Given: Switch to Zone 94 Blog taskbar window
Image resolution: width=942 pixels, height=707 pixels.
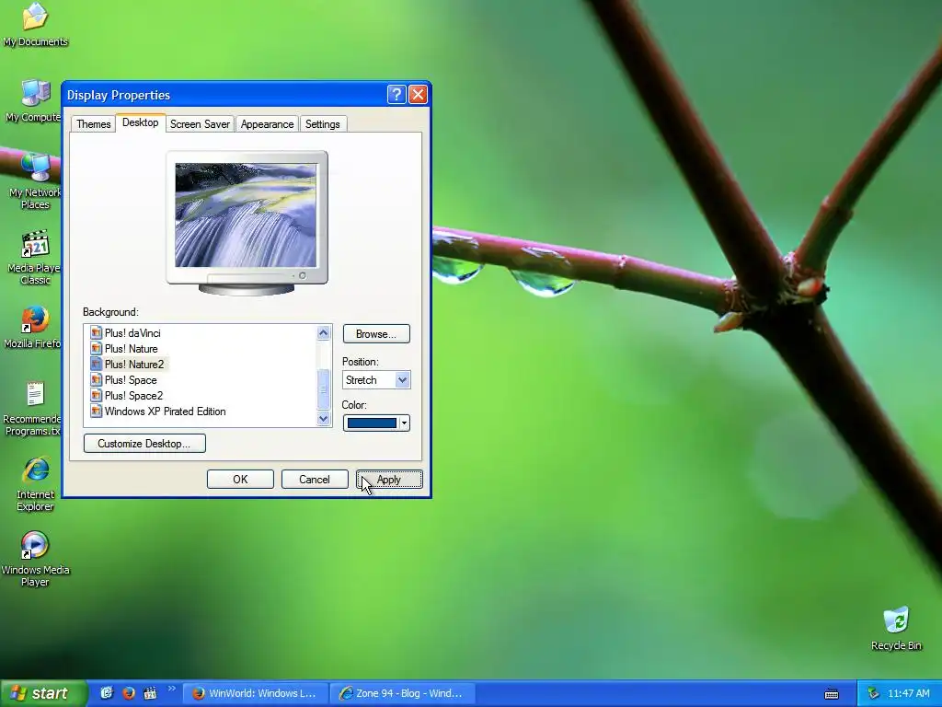Looking at the screenshot, I should coord(403,693).
